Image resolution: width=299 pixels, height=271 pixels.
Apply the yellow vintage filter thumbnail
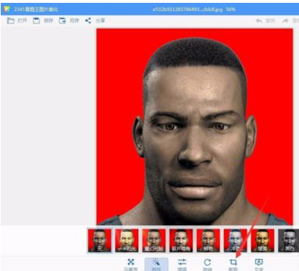263,240
